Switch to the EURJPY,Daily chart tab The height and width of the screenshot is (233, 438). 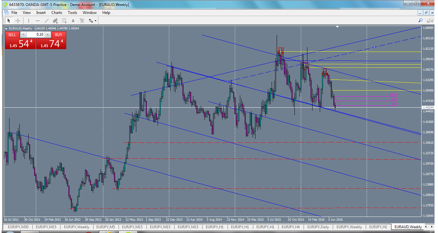point(318,227)
